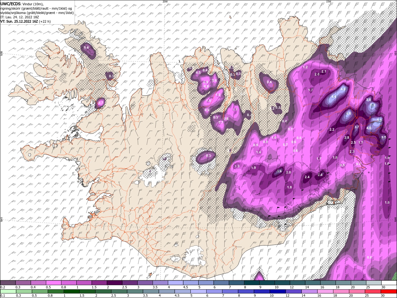Click the 1.2 value on the map
The width and height of the screenshot is (397, 298).
(305, 67)
